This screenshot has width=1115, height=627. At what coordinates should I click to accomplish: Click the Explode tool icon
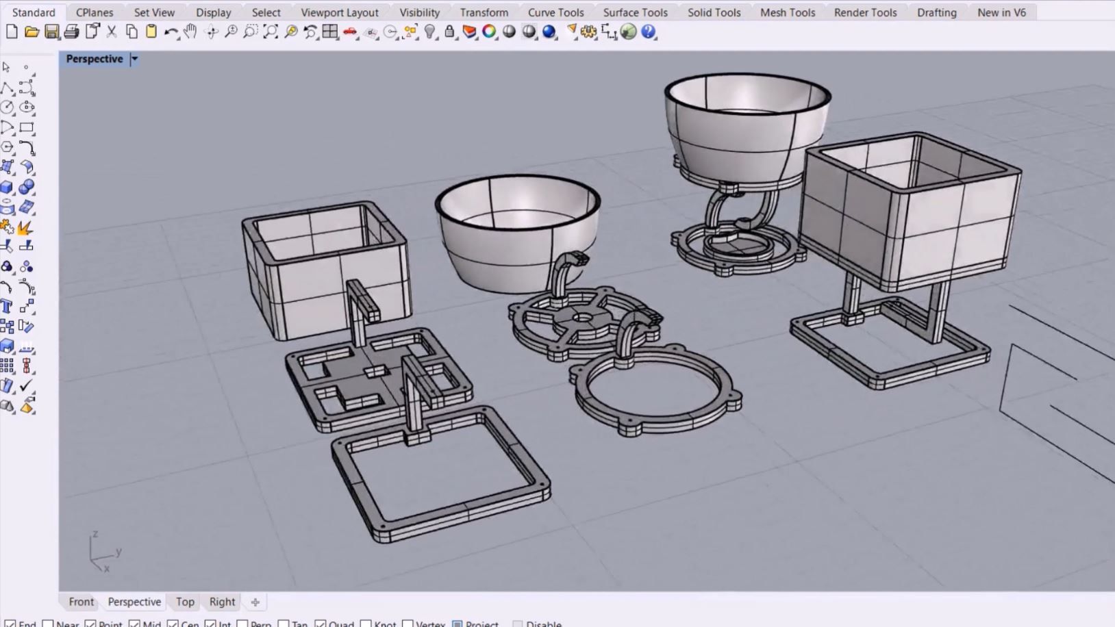tap(27, 227)
